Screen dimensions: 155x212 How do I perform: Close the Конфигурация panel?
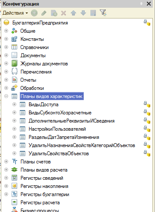tap(149, 3)
